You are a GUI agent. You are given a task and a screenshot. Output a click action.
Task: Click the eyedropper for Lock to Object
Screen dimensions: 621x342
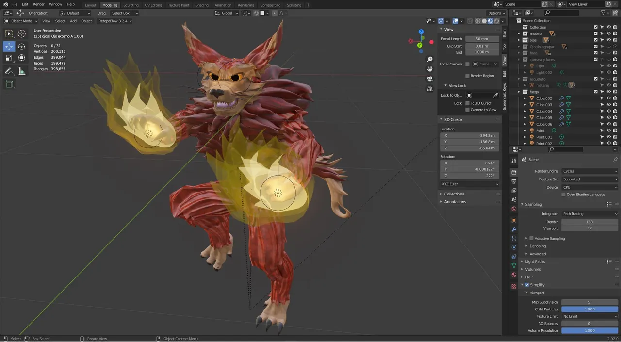pyautogui.click(x=495, y=95)
